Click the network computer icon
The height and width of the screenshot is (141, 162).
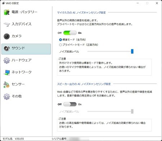tap(6, 72)
